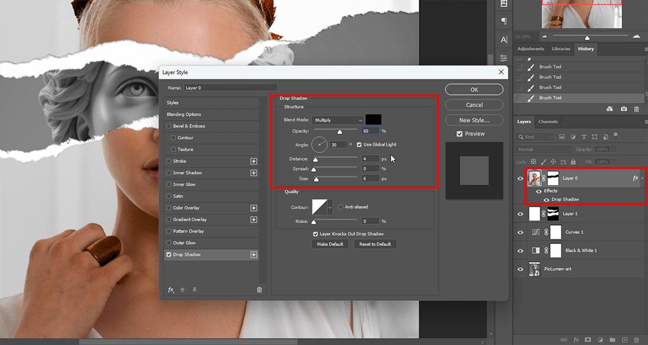Click the Navigator zoom slider handle
Image resolution: width=648 pixels, height=345 pixels.
(x=587, y=38)
